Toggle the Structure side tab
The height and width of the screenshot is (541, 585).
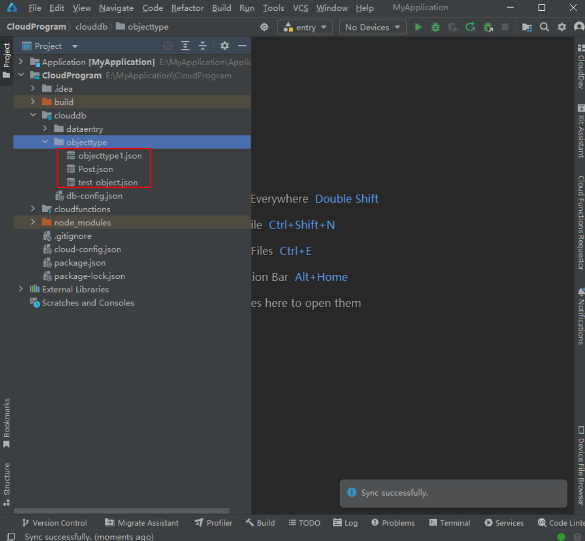click(x=6, y=485)
